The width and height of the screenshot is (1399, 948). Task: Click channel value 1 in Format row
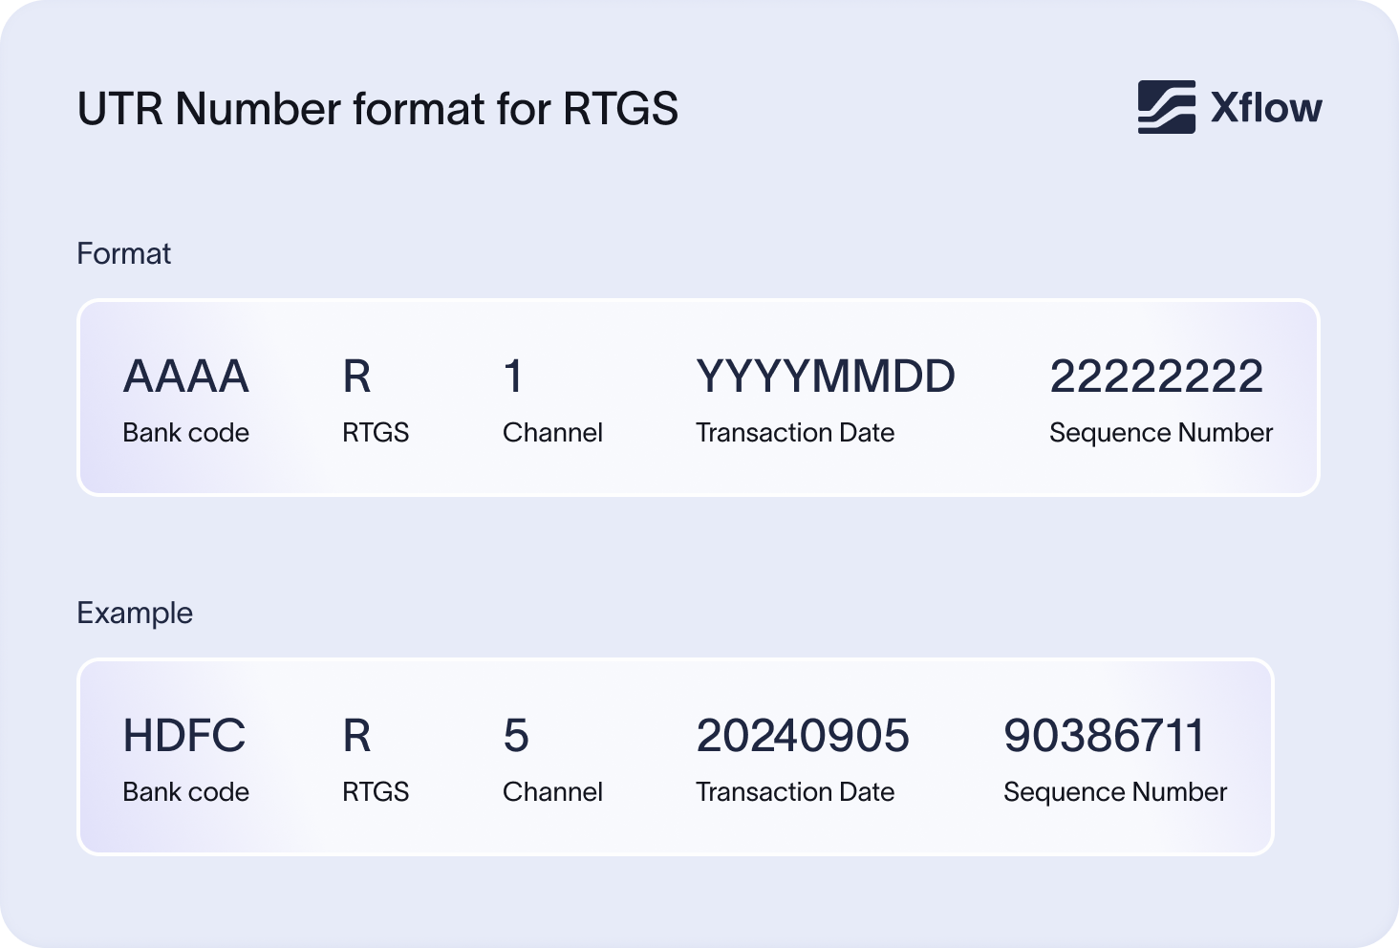(x=513, y=377)
